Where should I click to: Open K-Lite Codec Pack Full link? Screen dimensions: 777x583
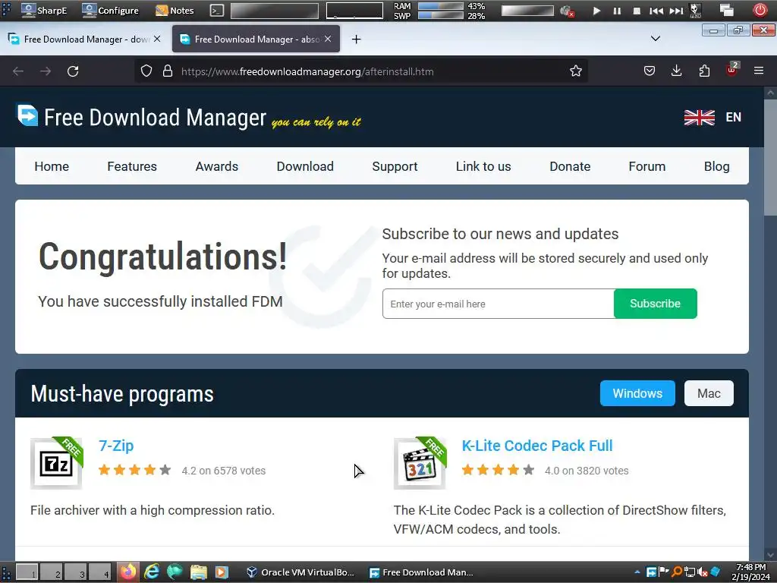pos(537,446)
